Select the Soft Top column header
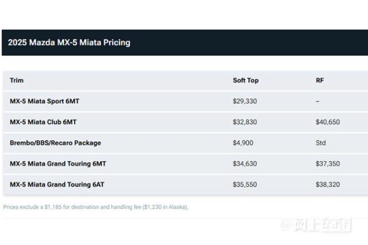Image resolution: width=368 pixels, height=245 pixels. 246,80
